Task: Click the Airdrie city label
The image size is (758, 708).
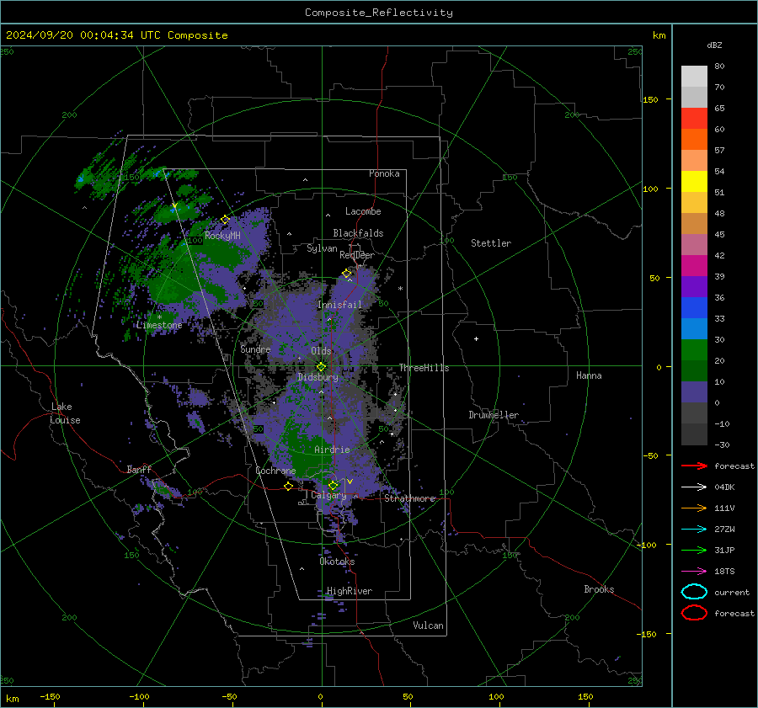Action: [x=332, y=450]
